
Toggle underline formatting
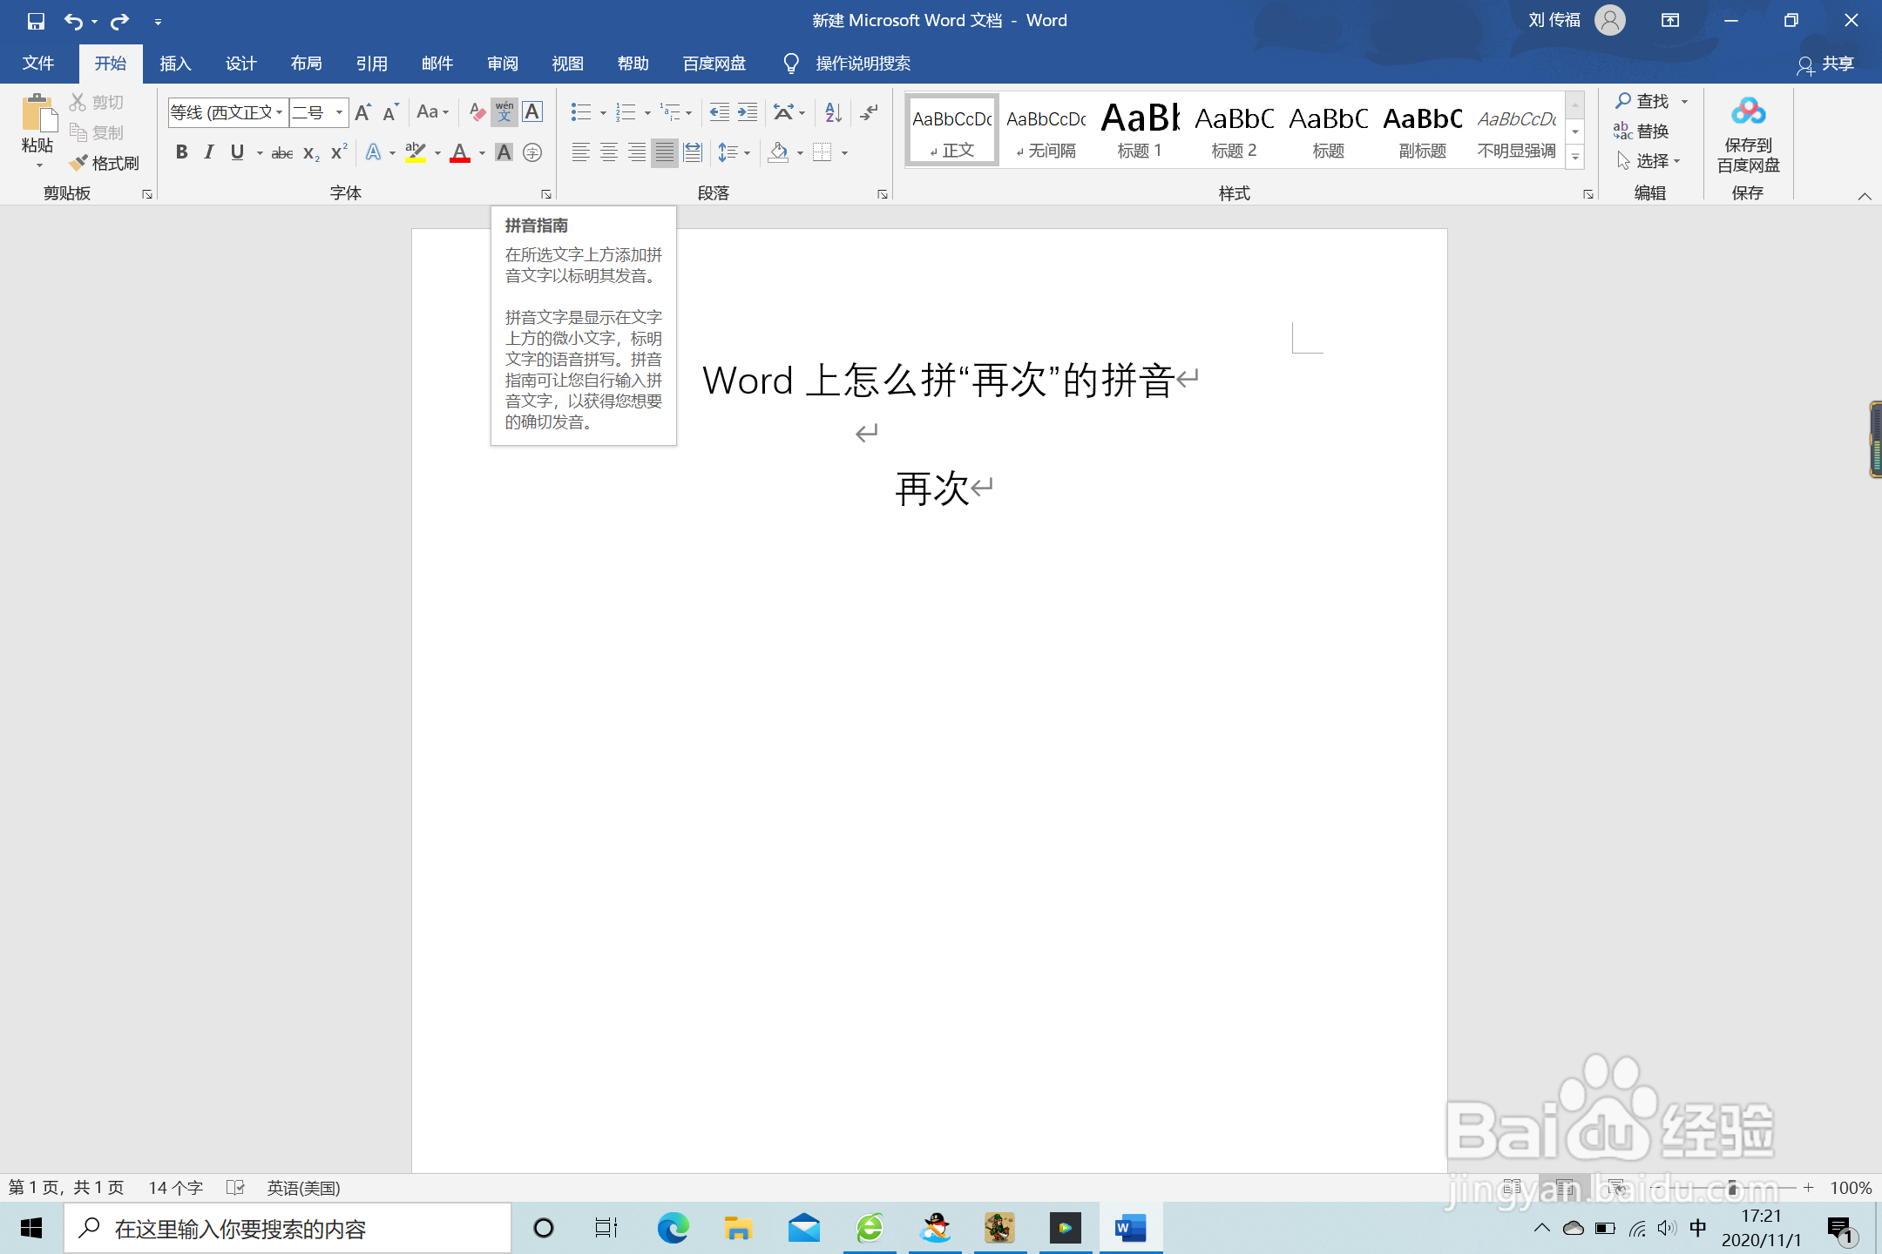(x=237, y=153)
